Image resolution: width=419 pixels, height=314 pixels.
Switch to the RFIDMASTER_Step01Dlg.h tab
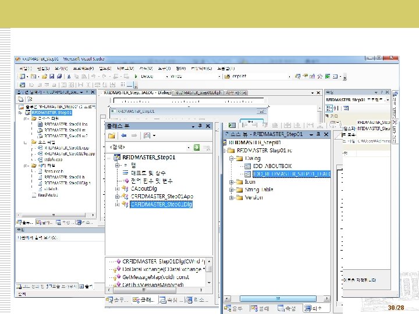(x=198, y=92)
